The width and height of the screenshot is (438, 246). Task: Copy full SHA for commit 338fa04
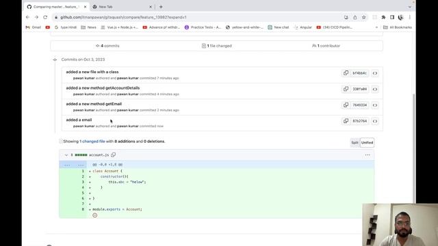346,89
